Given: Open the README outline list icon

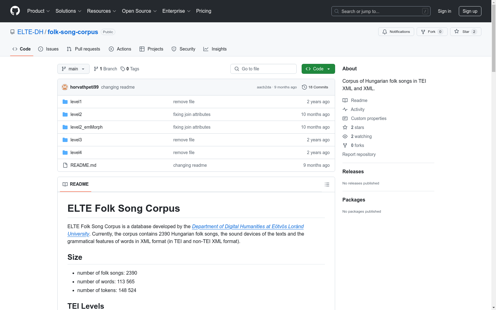Looking at the screenshot, I should (x=327, y=184).
